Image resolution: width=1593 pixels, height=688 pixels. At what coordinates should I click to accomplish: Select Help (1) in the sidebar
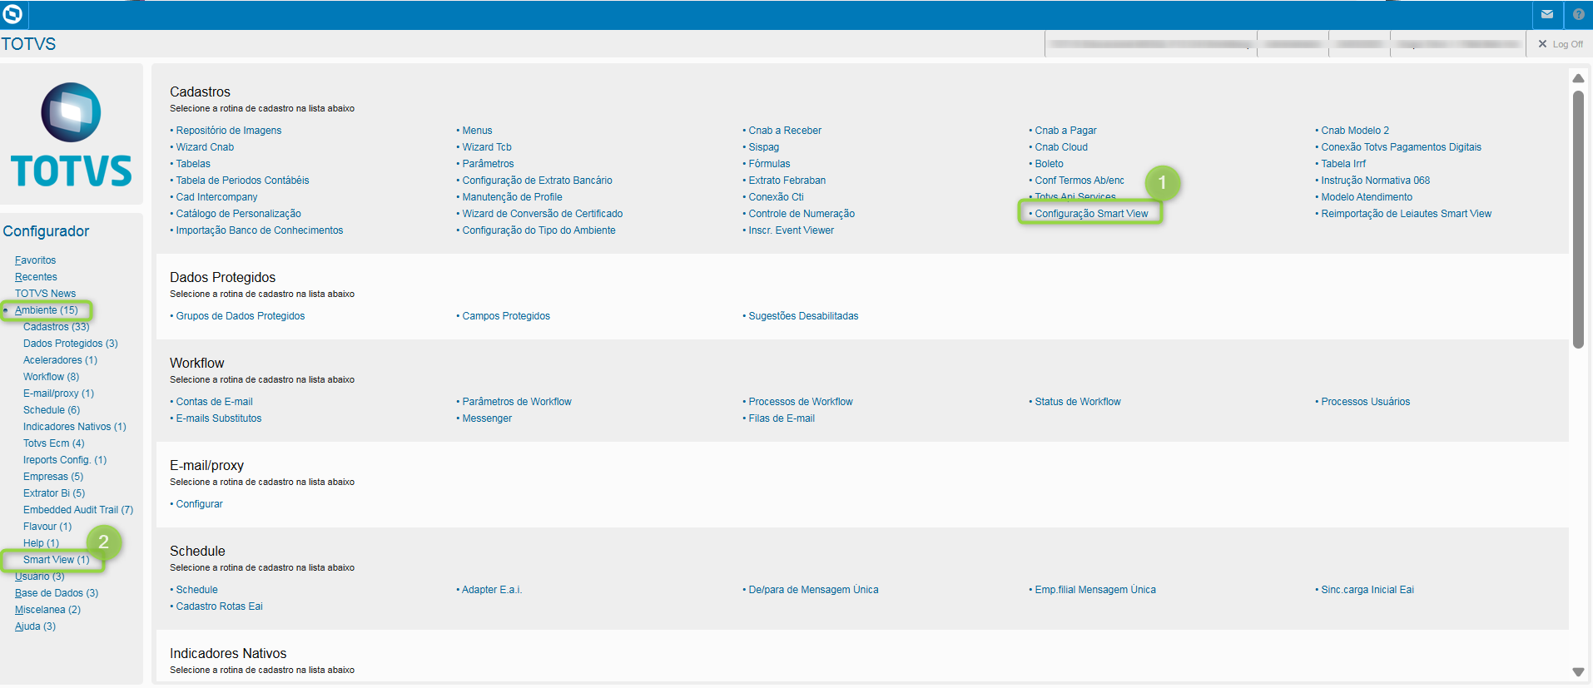[x=41, y=543]
